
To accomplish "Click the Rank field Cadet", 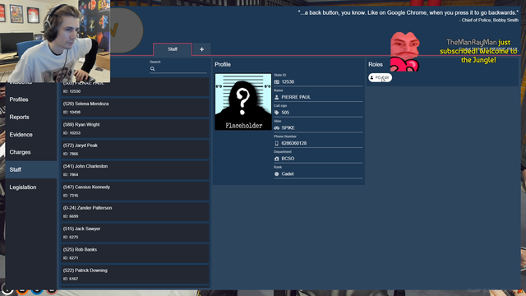I will (x=318, y=173).
